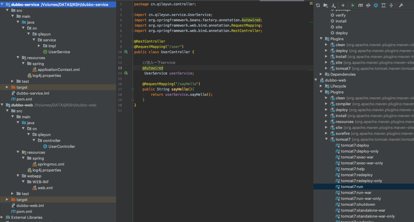
Task: Click Maven pom.xml icon under dubbo-service
Action: pos(13,99)
